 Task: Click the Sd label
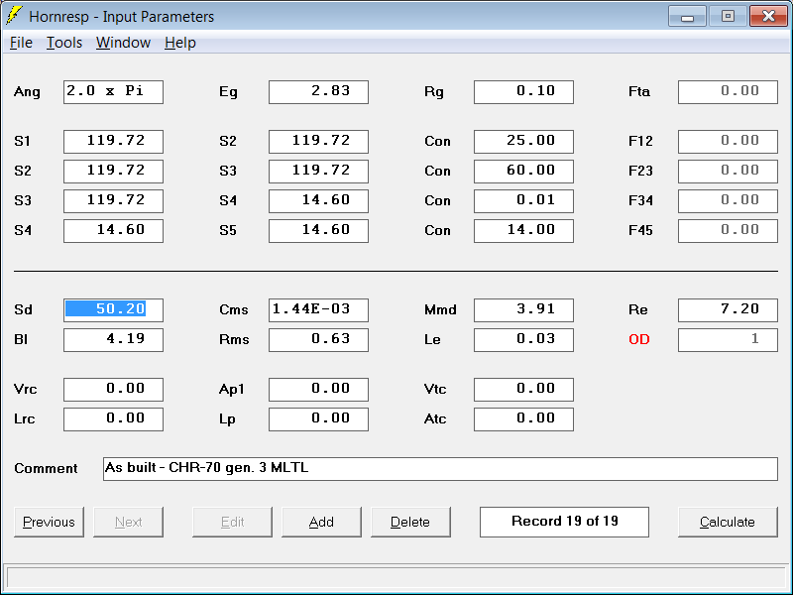23,309
